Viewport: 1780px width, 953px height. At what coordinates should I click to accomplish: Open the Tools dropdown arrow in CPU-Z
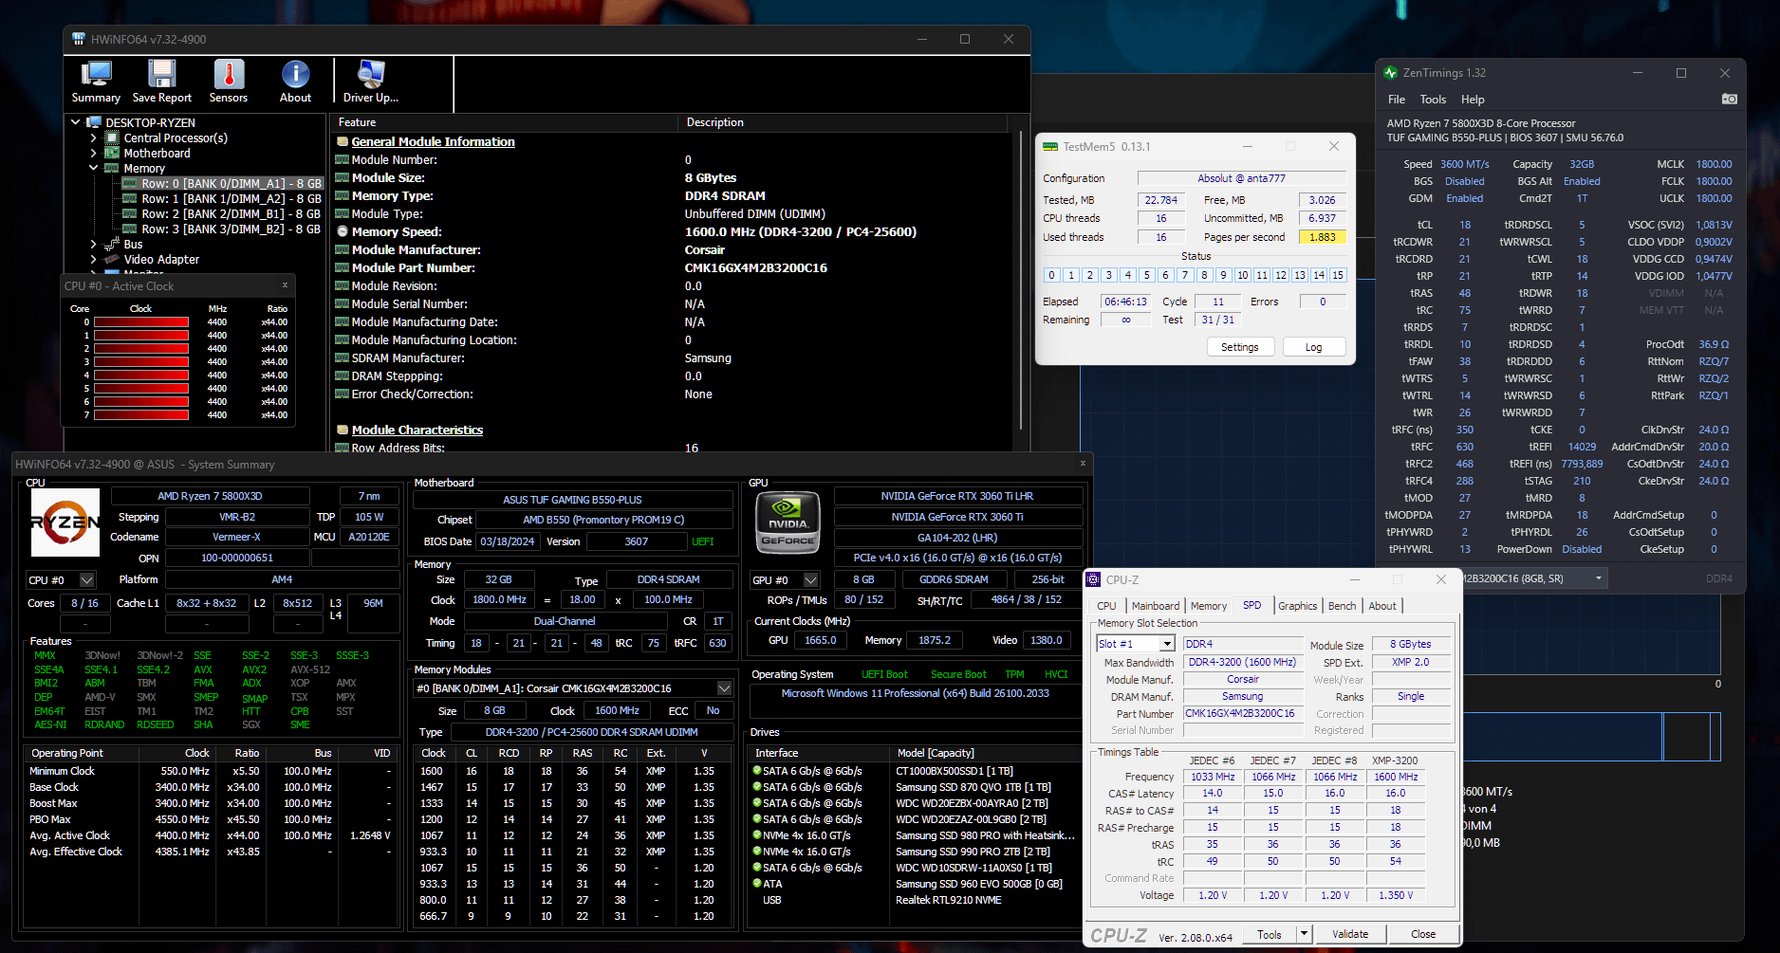tap(1305, 934)
